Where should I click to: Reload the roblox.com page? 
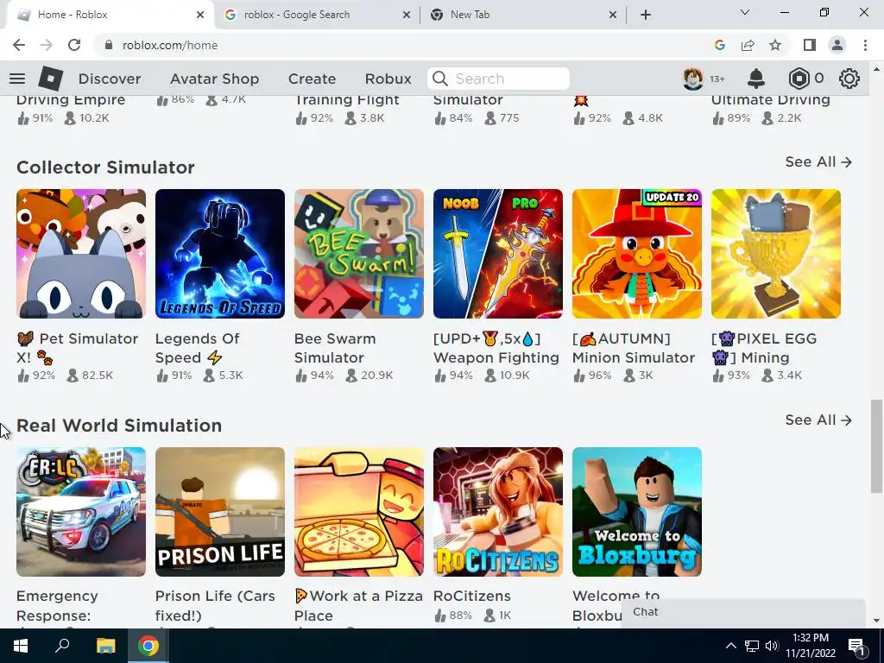point(74,45)
